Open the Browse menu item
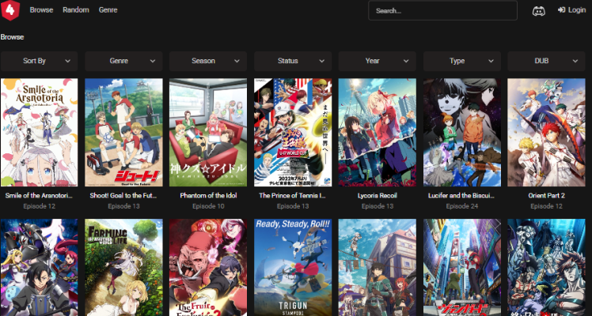The image size is (592, 316). (x=41, y=10)
